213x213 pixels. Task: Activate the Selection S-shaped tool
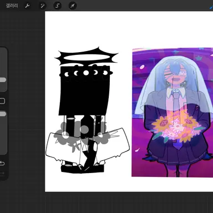point(57,6)
